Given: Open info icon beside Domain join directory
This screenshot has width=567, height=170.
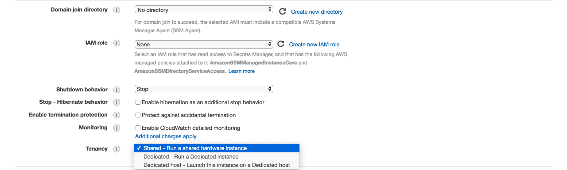Looking at the screenshot, I should [117, 10].
